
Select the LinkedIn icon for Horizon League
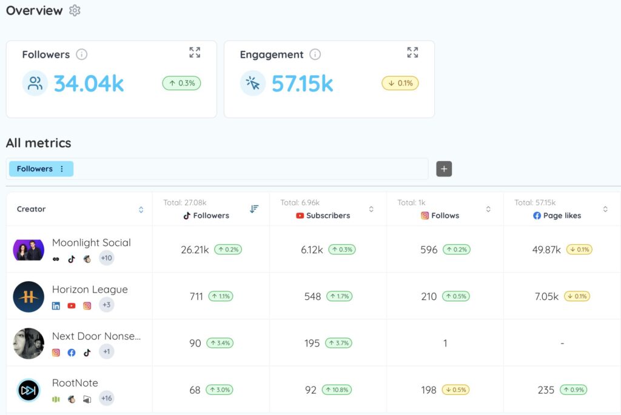pyautogui.click(x=56, y=306)
